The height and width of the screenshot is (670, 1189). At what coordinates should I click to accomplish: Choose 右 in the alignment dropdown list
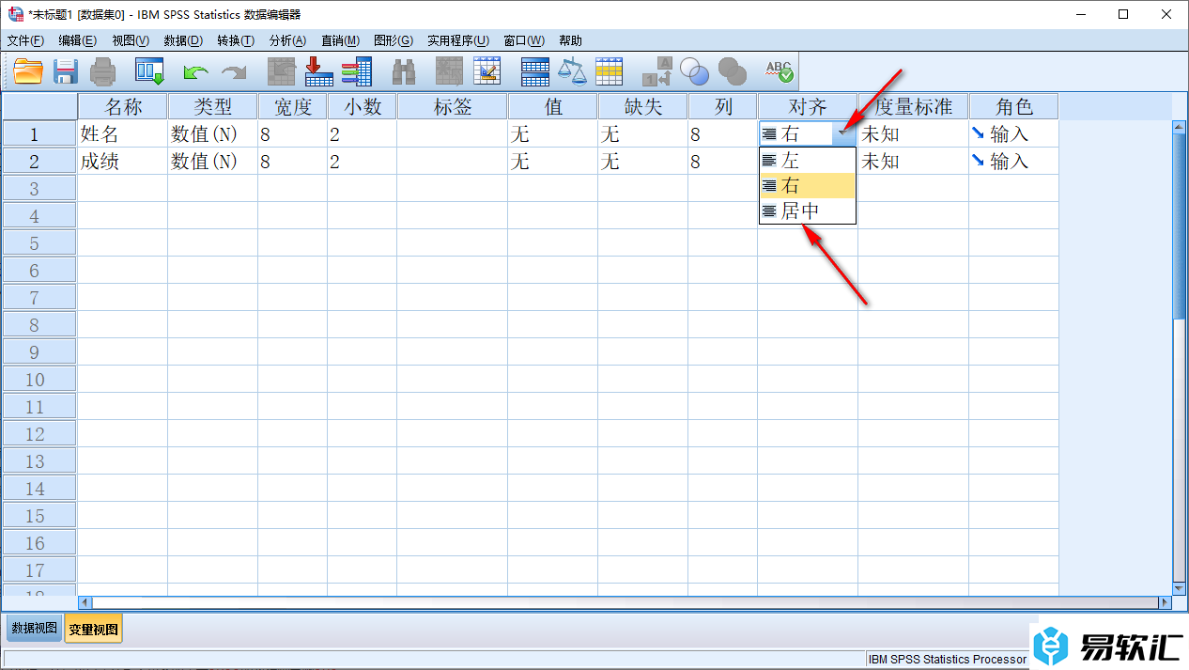tap(808, 186)
